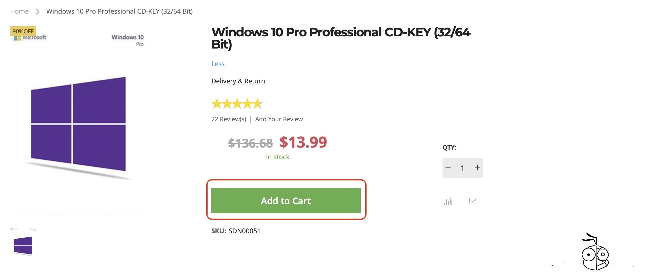Click the breadcrumb chevron after Home

click(x=37, y=11)
